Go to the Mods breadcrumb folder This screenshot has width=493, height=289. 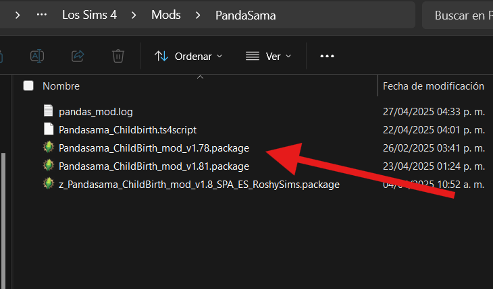(x=165, y=15)
